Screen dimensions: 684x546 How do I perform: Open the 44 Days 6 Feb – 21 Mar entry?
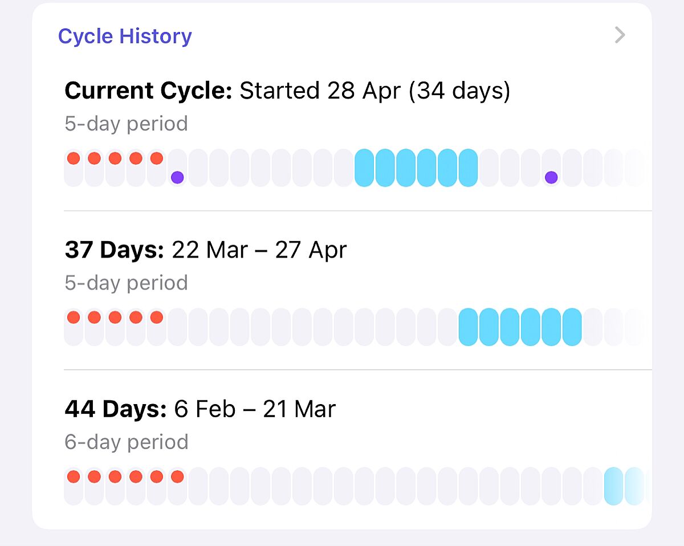click(200, 409)
